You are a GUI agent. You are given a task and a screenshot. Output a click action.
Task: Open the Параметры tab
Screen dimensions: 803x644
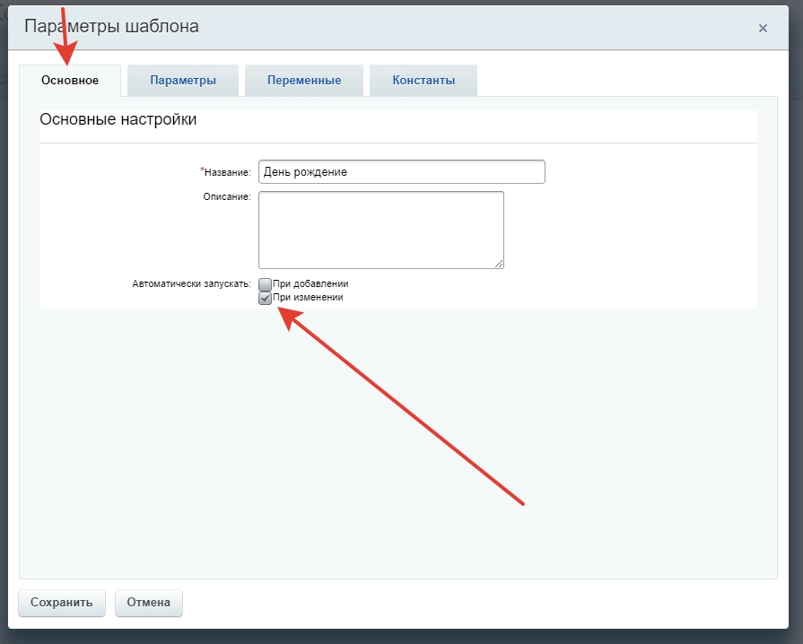pos(183,81)
